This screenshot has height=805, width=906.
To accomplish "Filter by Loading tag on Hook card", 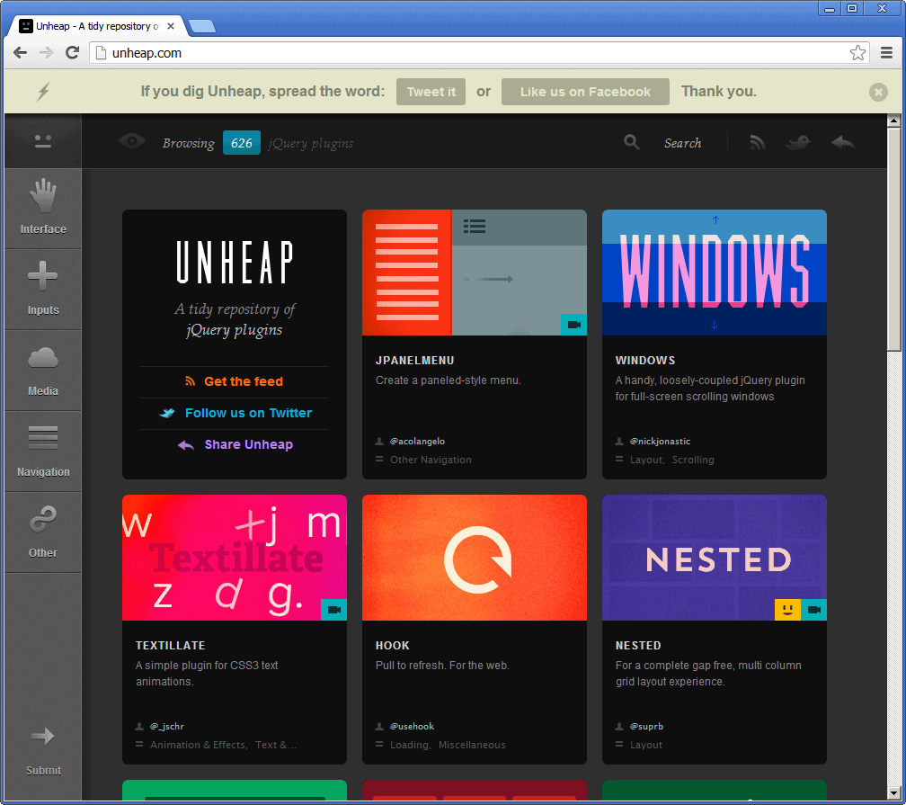I will point(409,745).
